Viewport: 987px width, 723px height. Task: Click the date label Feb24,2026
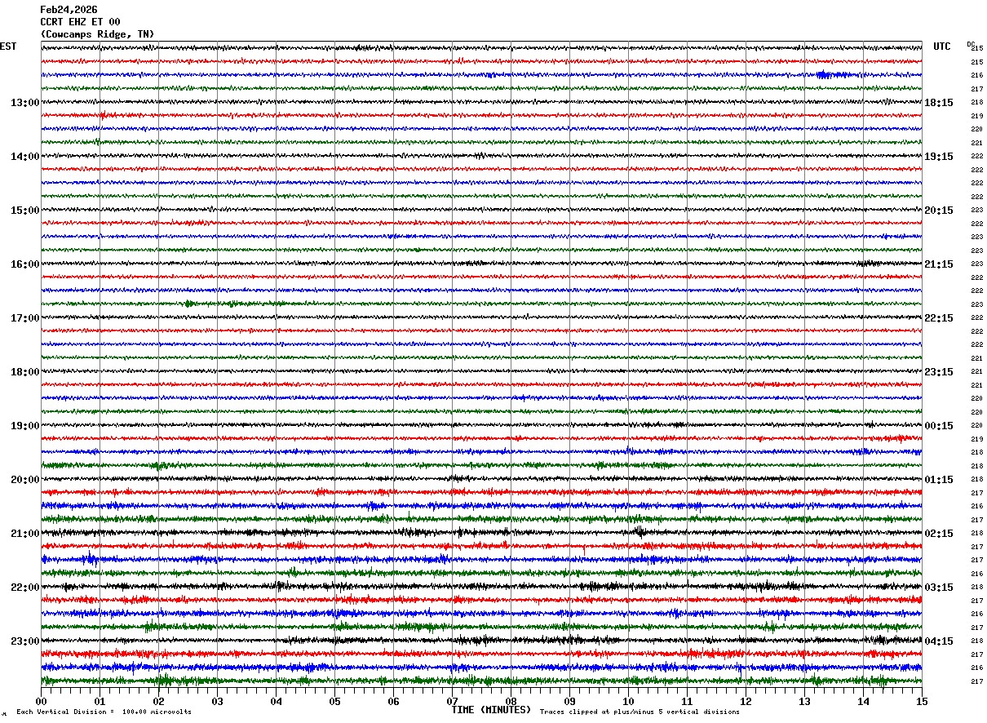69,10
